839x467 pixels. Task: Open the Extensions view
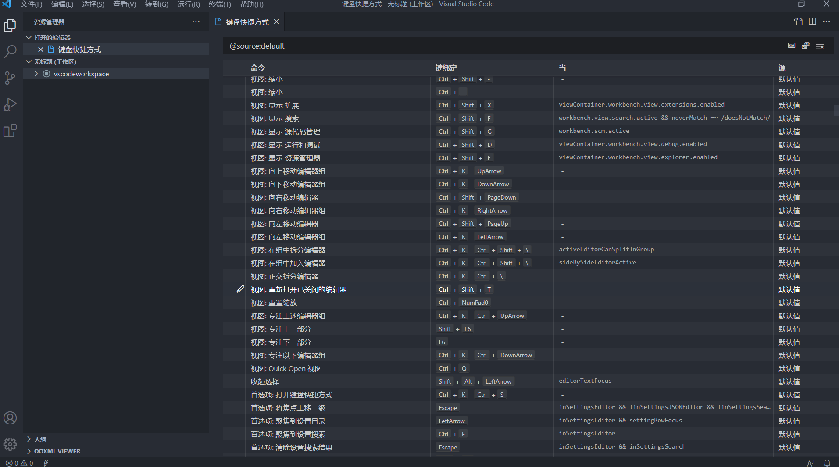(10, 131)
